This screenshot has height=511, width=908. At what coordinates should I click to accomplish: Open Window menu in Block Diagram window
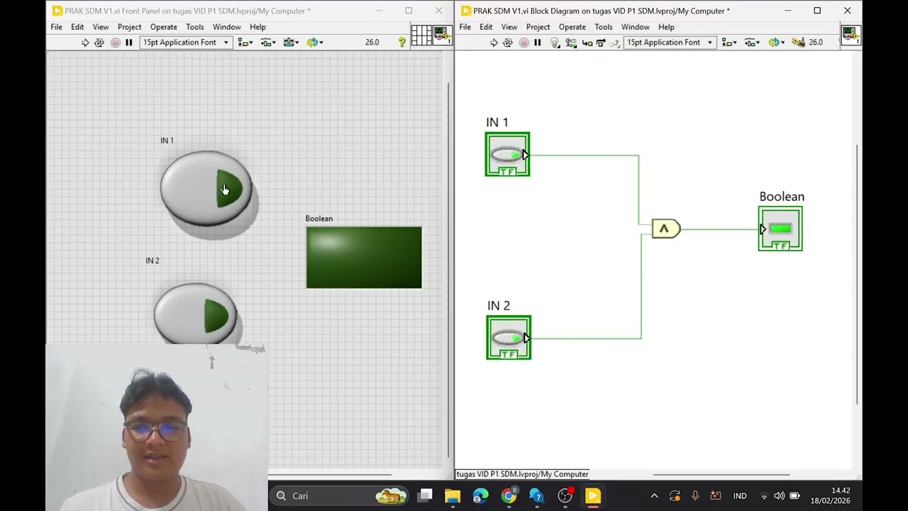[x=636, y=27]
